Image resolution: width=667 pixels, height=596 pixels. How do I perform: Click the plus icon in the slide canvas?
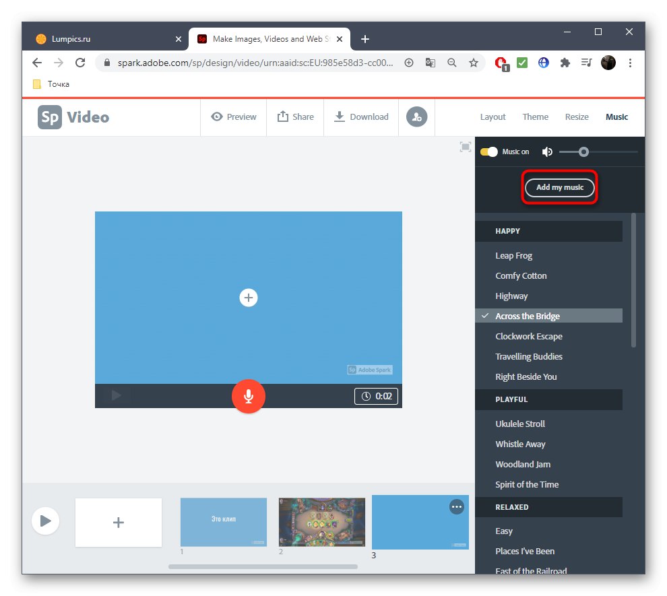pos(249,297)
